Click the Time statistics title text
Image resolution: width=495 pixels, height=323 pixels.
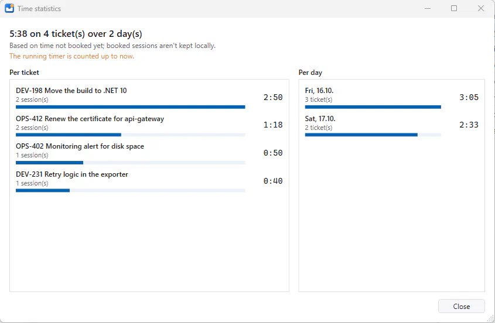coord(39,9)
